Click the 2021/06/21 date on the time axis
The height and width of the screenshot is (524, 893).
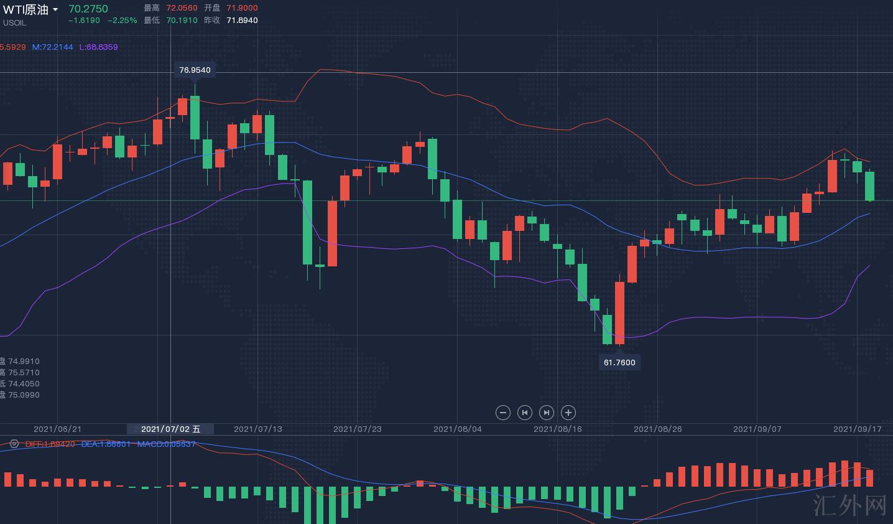[57, 429]
